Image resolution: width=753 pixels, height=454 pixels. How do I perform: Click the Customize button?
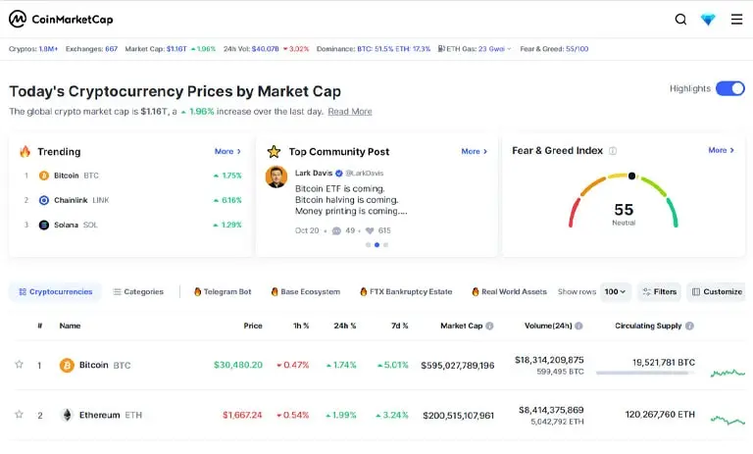tap(717, 292)
